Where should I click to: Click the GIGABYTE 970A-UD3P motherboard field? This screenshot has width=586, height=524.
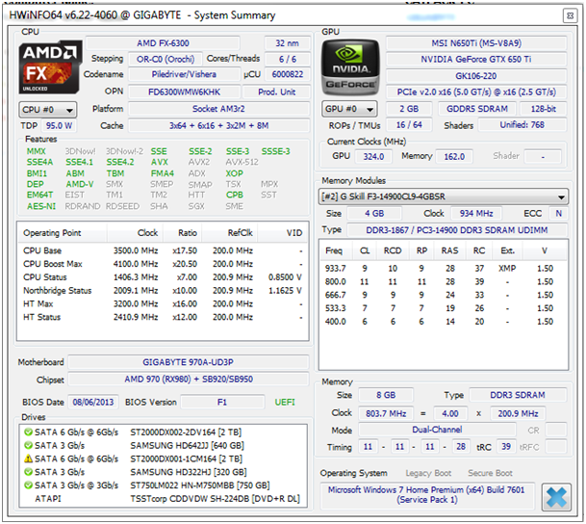click(x=188, y=362)
